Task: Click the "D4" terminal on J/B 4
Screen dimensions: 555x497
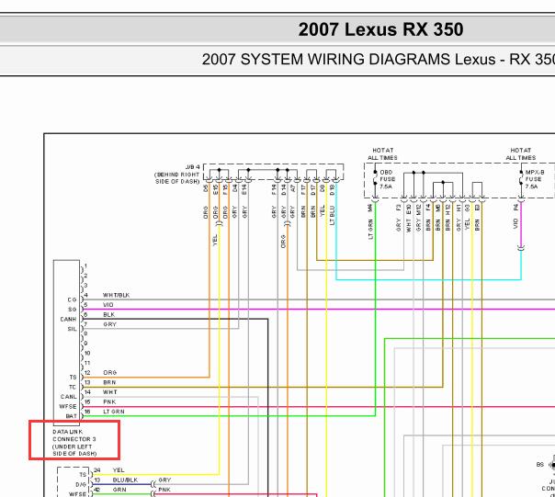Action: click(234, 189)
